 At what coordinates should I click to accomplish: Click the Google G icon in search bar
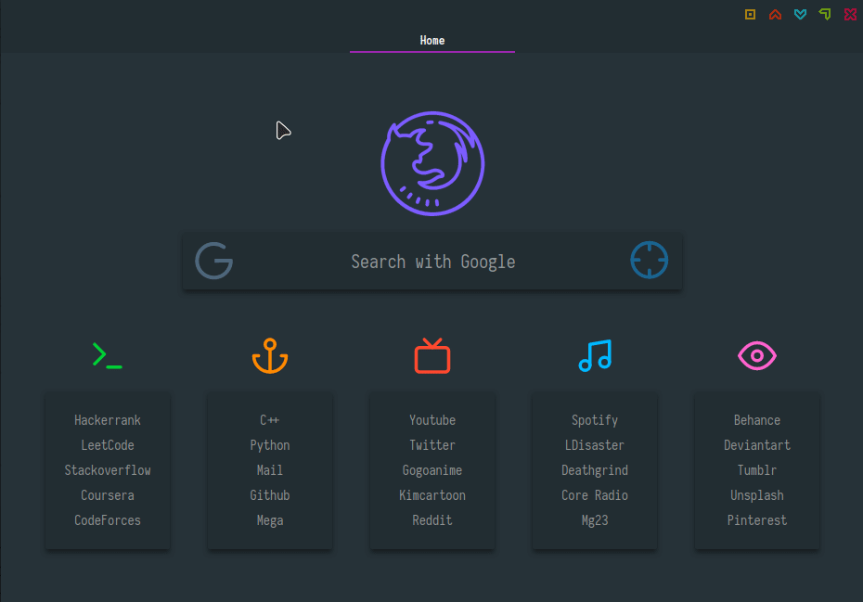pos(213,261)
